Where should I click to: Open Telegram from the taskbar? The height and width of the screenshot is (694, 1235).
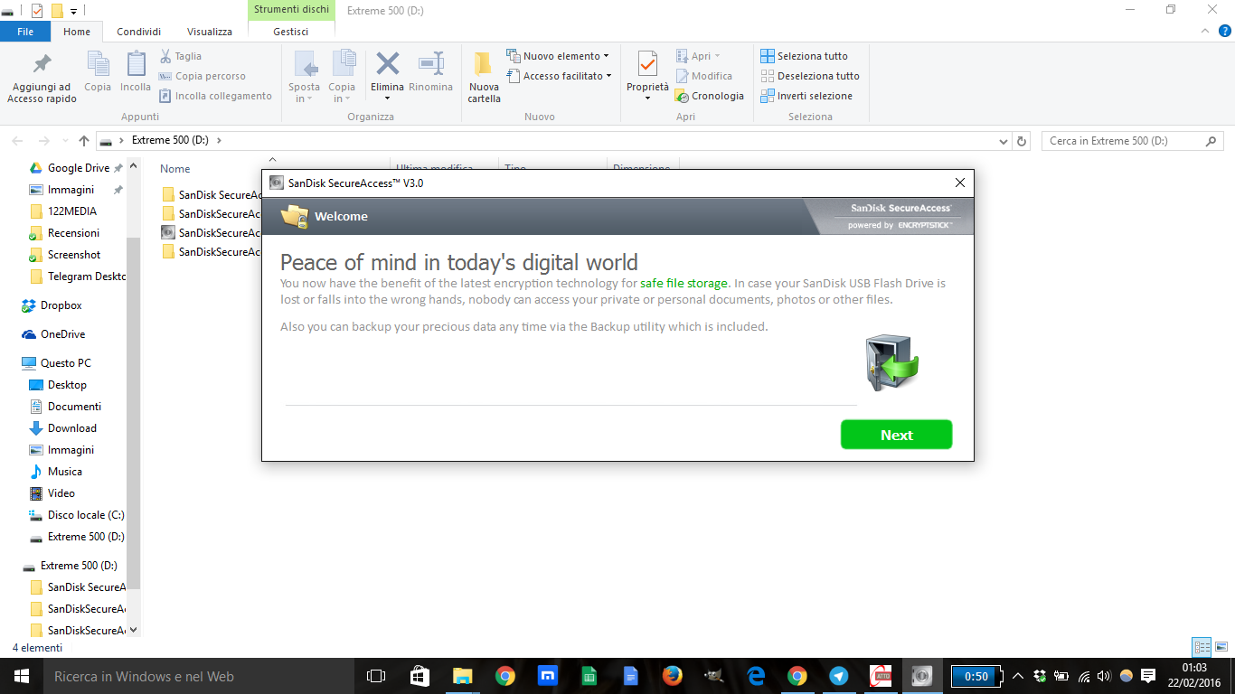point(839,676)
